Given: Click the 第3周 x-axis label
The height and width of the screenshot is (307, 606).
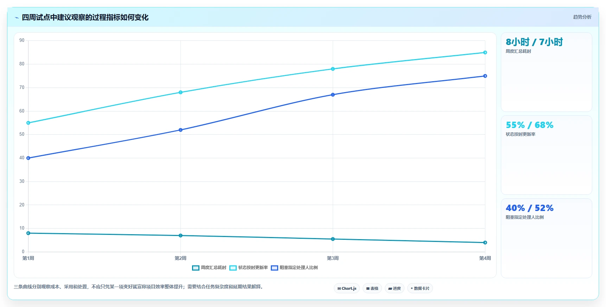Looking at the screenshot, I should (x=333, y=258).
